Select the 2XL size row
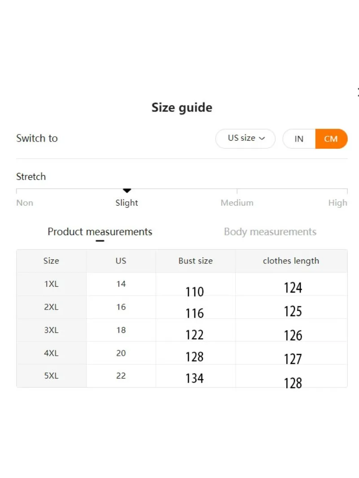 (x=182, y=307)
